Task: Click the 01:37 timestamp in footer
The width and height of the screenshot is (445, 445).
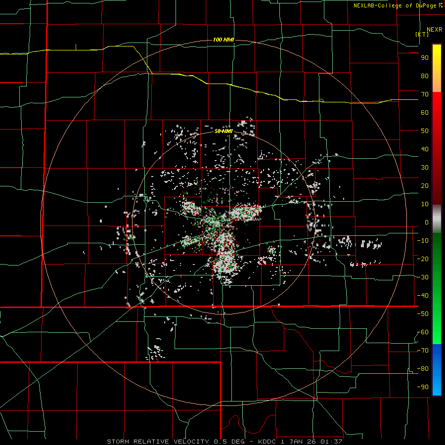Action: [331, 442]
